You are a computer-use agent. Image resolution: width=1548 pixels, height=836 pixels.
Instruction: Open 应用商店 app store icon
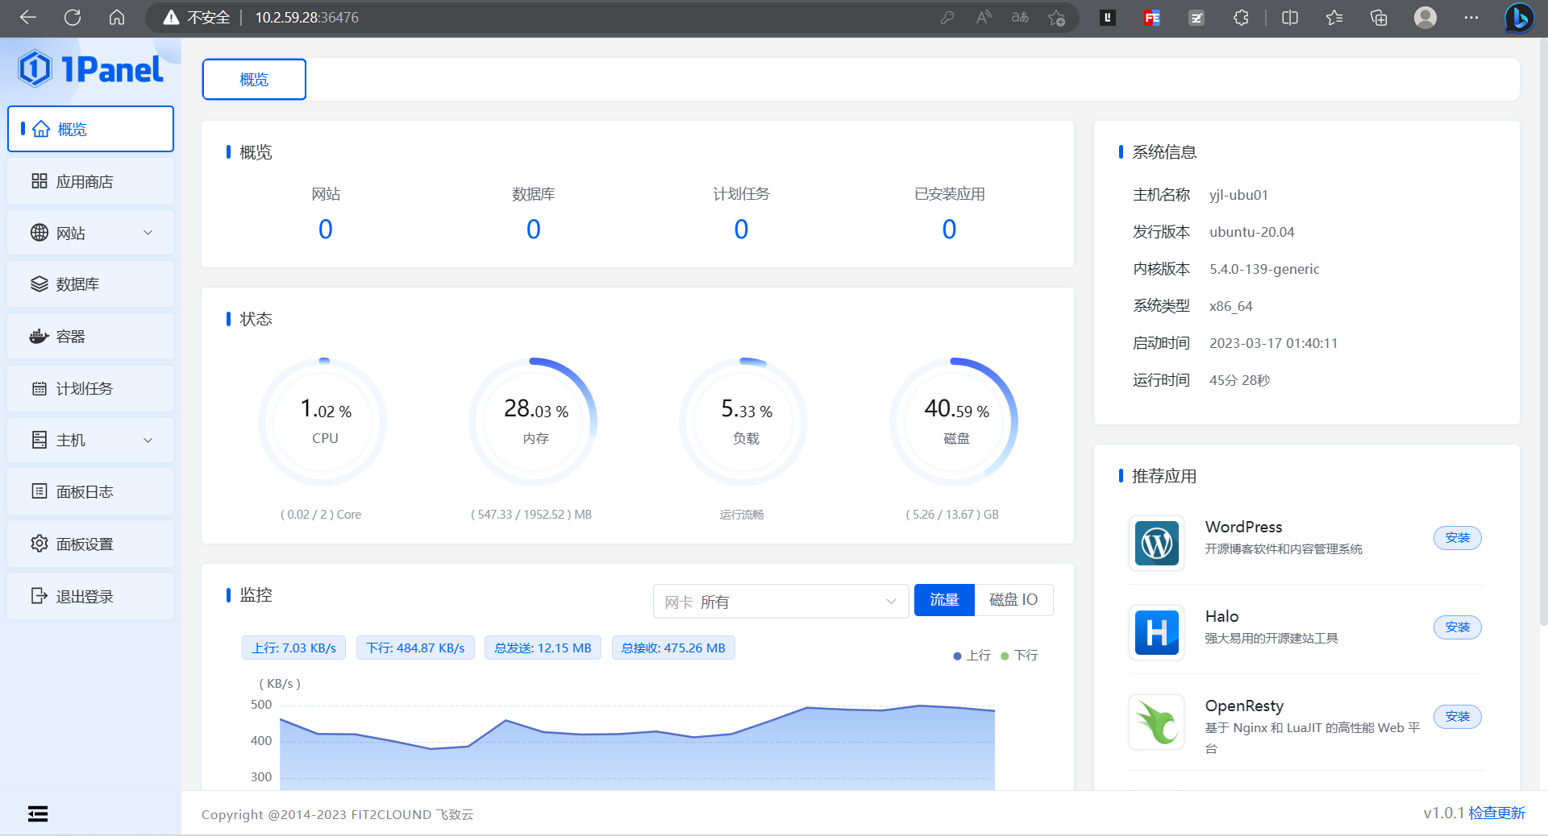40,181
